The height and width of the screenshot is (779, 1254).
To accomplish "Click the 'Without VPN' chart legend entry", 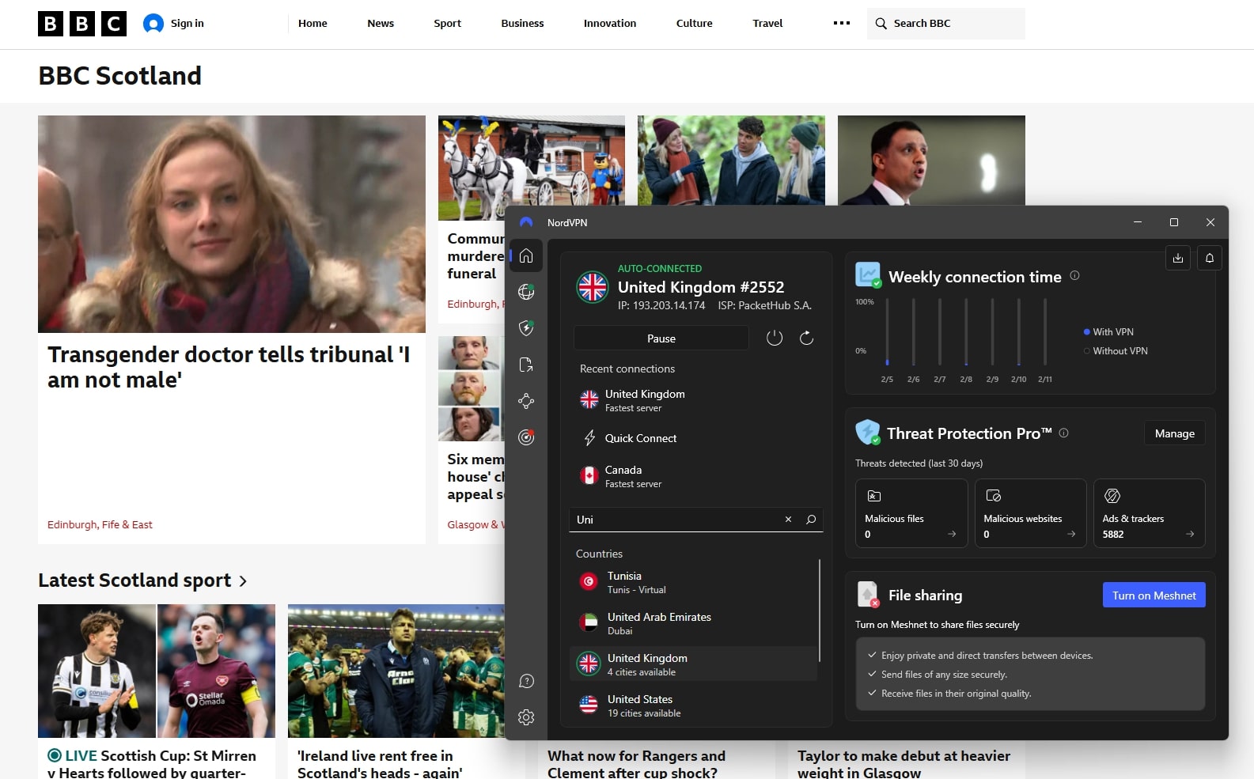I will click(1116, 351).
